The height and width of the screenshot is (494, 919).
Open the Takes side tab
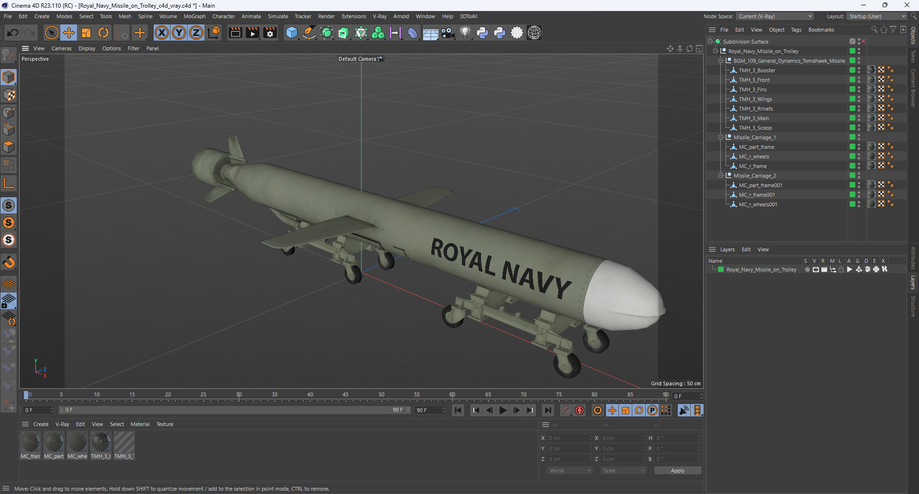[913, 56]
